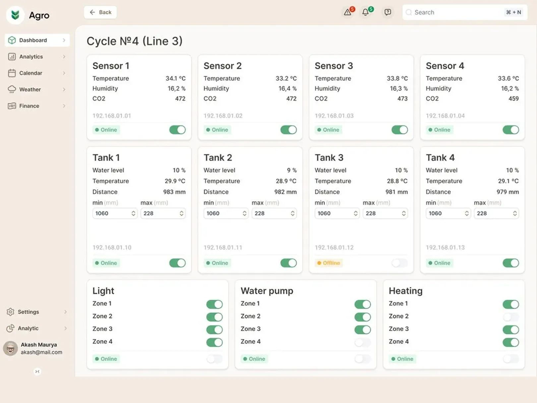The image size is (537, 403).
Task: Focus the Search input field
Action: coord(465,12)
